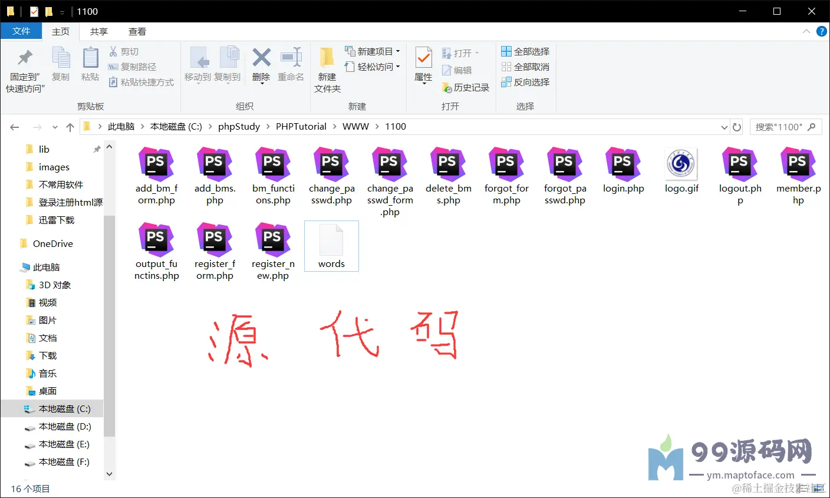Click the navigation pane scroll down arrow
This screenshot has height=498, width=830.
[x=109, y=474]
